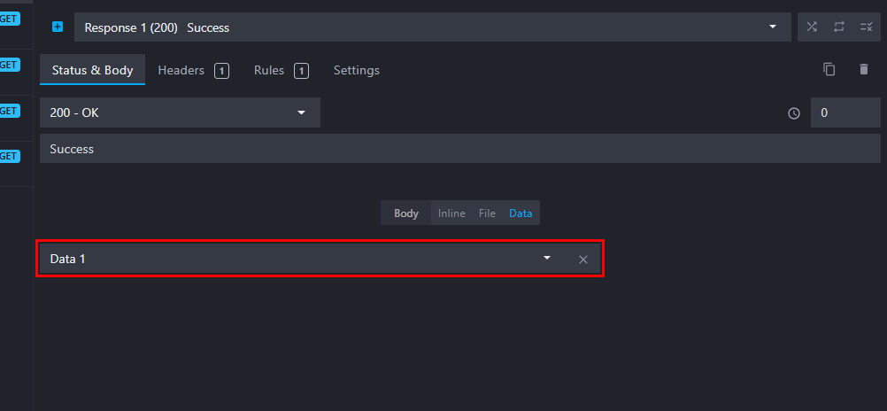The height and width of the screenshot is (411, 887).
Task: Add a new route response
Action: tap(58, 27)
